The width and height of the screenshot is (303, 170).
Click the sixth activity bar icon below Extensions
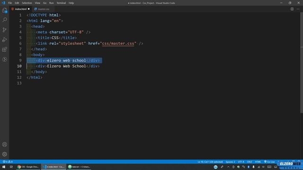(x=5, y=59)
